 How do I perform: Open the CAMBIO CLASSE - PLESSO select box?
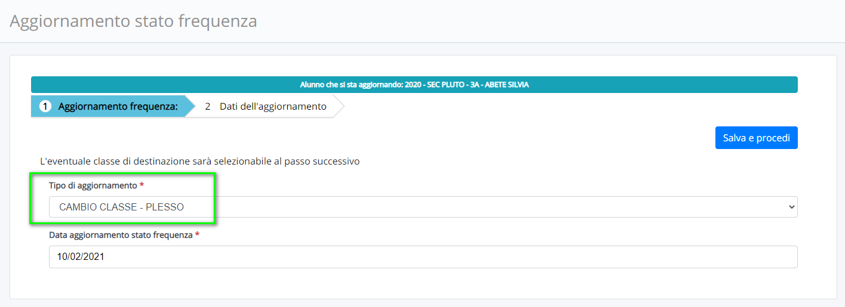(423, 207)
